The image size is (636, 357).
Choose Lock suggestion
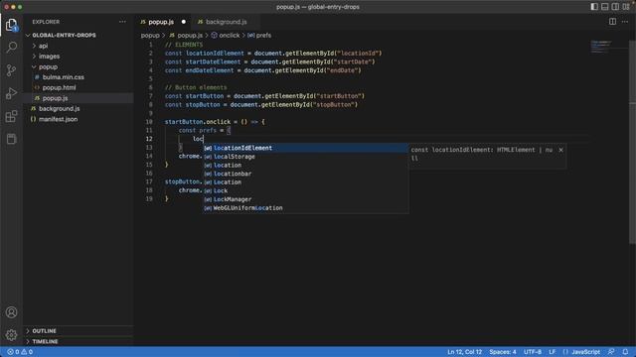(305, 190)
